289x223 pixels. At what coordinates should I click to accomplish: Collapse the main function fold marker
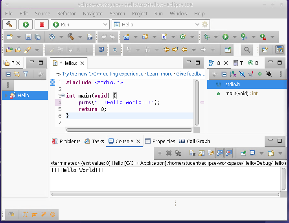[63, 96]
